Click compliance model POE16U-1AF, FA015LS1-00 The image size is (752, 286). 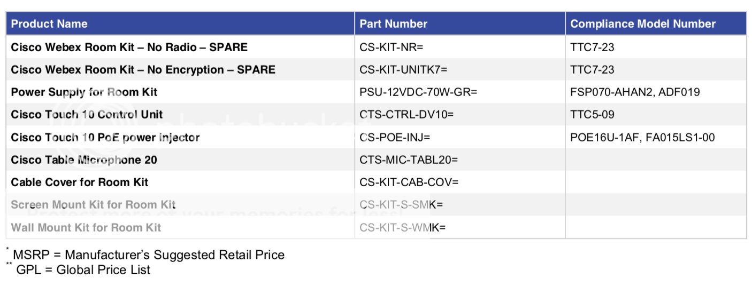[x=642, y=137]
